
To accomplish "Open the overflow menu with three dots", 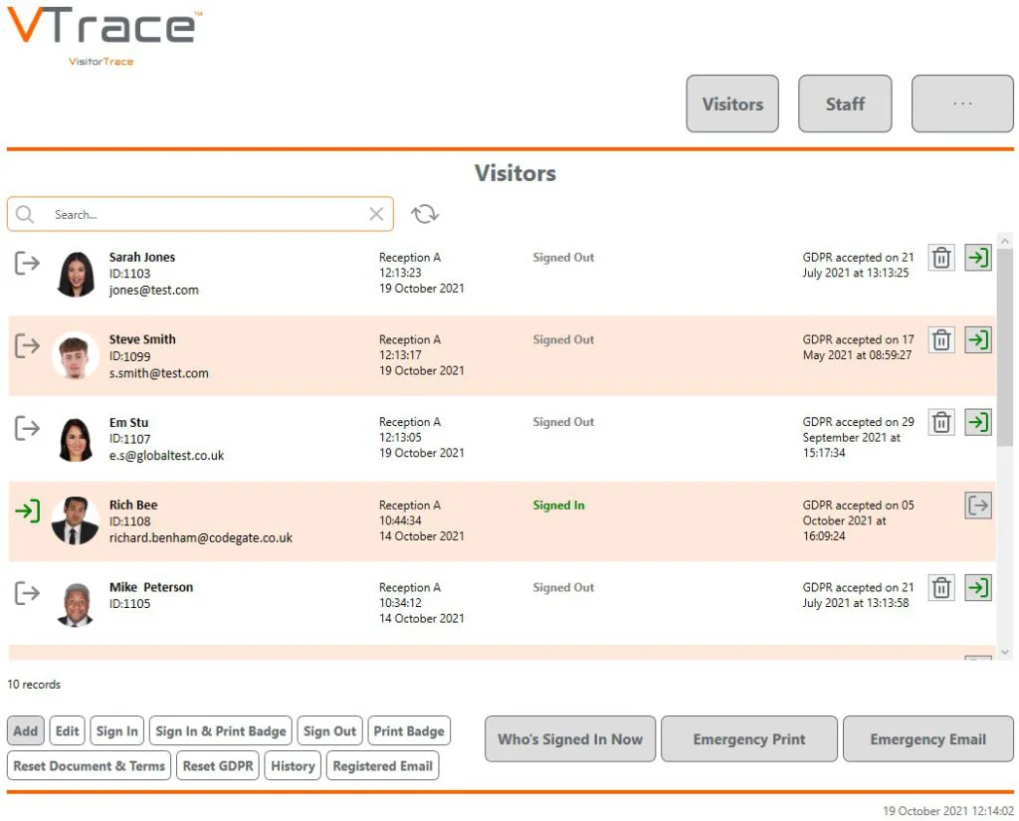I will 961,103.
